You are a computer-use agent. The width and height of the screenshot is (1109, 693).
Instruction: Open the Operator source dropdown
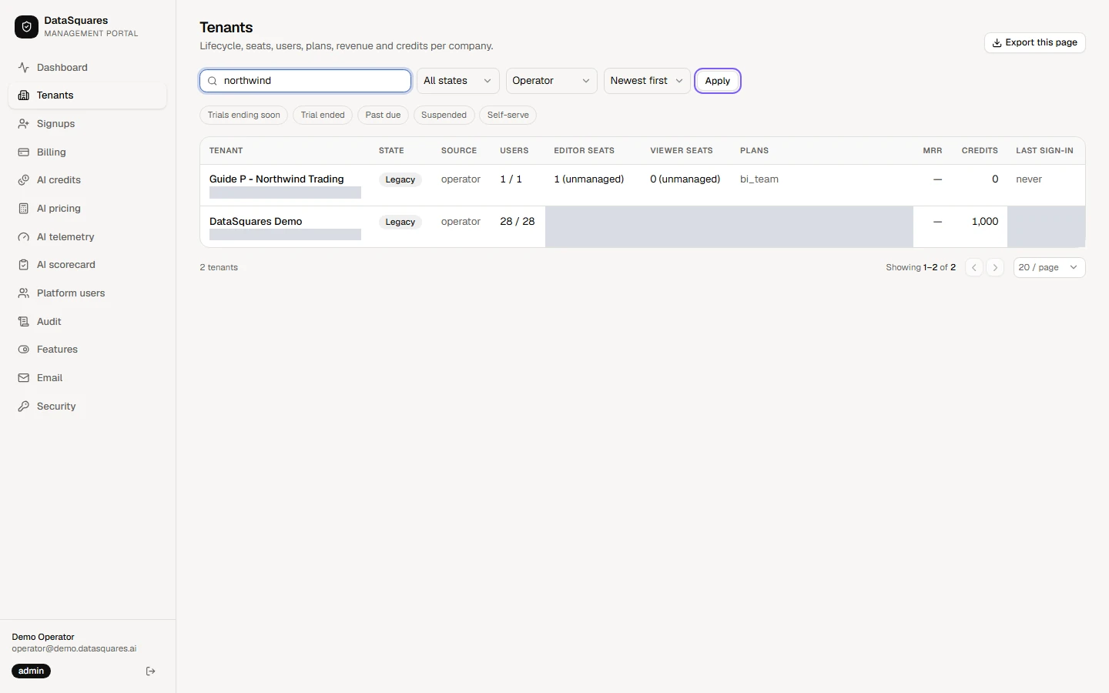point(551,81)
